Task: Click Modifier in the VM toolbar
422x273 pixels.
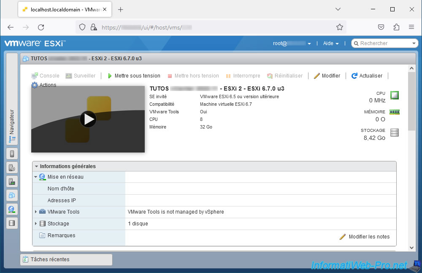Action: click(x=327, y=76)
